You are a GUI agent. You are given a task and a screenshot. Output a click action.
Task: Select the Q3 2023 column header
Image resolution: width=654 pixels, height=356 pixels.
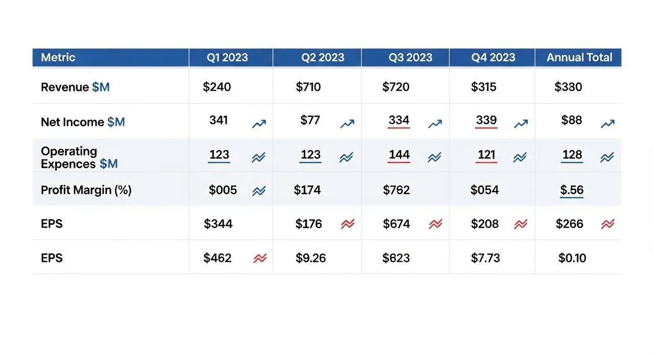410,58
